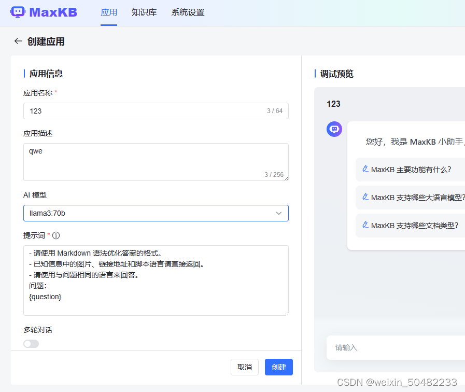Toggle the 多轮对话 switch
465x392 pixels.
31,344
